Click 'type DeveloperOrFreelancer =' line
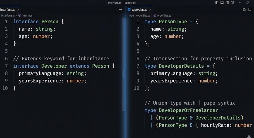Screen dimensions: 254x138 pyautogui.click(x=184, y=110)
